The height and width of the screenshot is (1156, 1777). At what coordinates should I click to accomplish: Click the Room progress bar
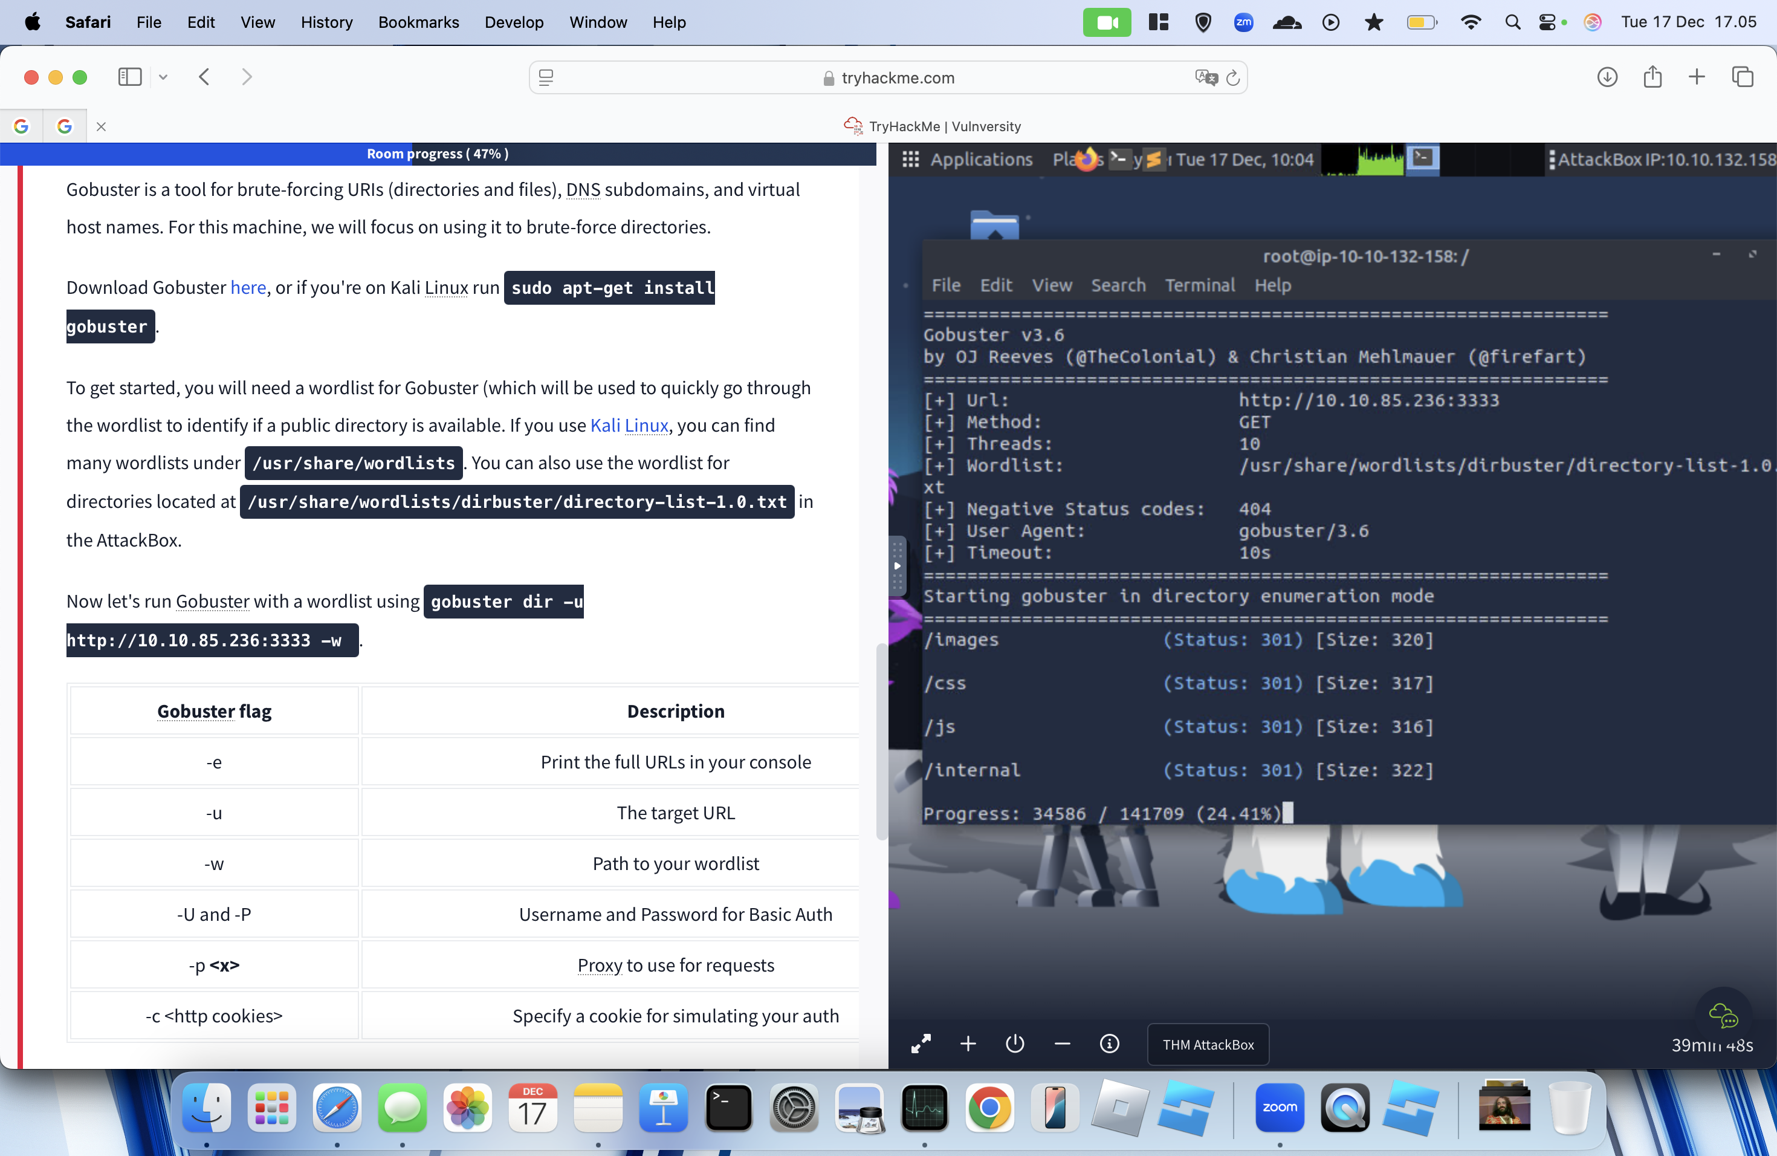click(438, 154)
